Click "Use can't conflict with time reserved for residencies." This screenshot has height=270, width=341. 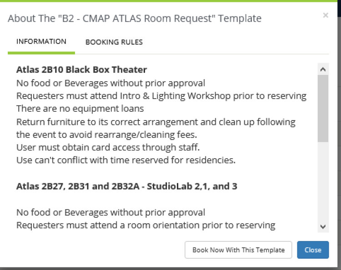[126, 160]
